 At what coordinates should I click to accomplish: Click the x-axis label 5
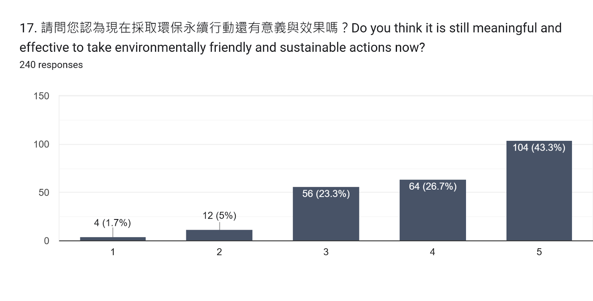tap(539, 252)
